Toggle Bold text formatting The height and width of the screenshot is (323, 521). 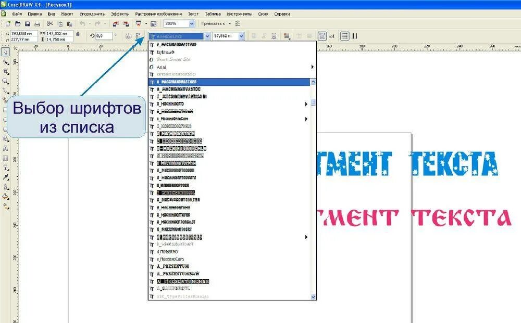coord(254,36)
